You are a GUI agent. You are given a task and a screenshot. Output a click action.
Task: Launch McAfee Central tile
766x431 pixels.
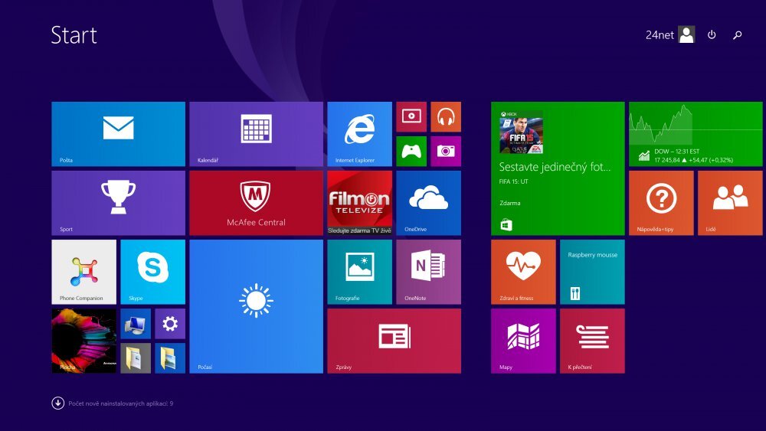pyautogui.click(x=256, y=203)
